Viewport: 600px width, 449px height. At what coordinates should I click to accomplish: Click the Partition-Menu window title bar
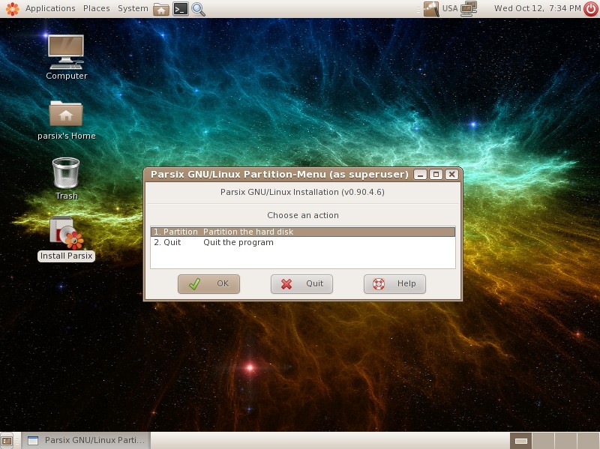pyautogui.click(x=279, y=175)
